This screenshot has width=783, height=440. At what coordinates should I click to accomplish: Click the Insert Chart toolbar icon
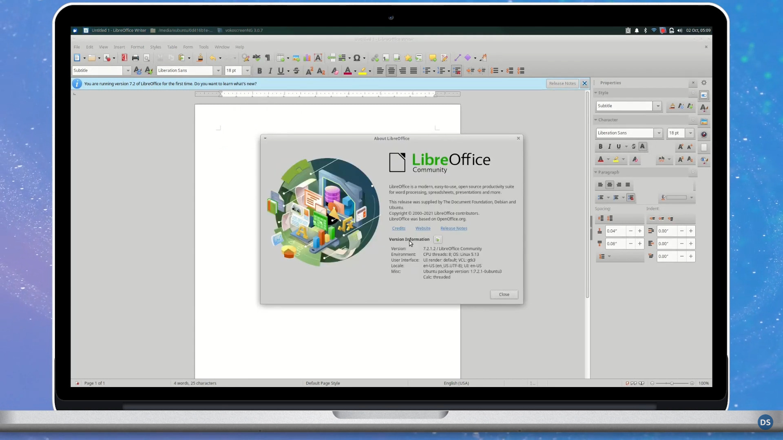tap(307, 58)
